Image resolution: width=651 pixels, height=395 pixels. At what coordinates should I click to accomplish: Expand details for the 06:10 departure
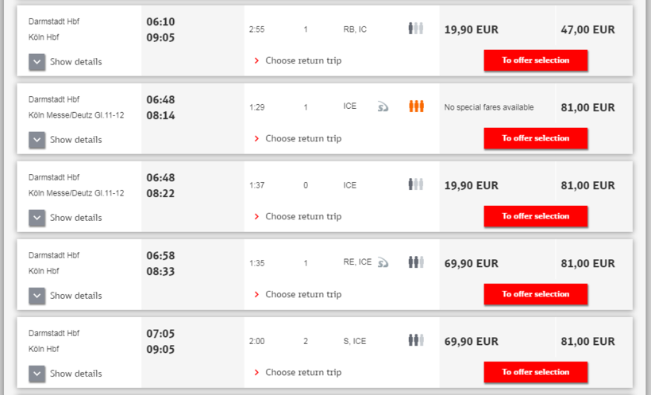(x=37, y=62)
